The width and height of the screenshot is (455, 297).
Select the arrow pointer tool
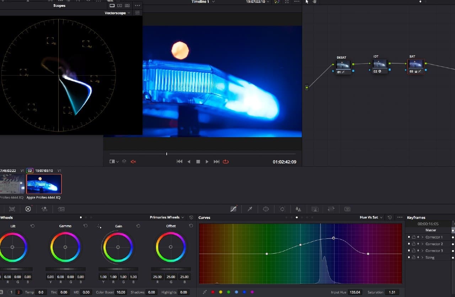(x=307, y=2)
